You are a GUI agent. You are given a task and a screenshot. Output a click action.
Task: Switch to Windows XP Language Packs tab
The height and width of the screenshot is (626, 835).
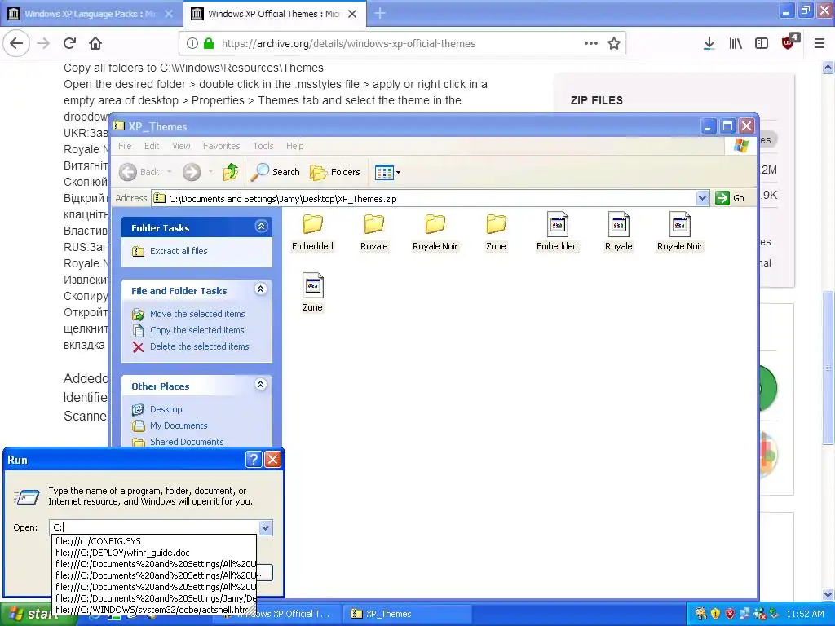click(x=91, y=14)
